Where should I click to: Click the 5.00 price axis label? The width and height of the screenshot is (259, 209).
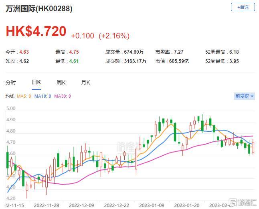point(11,109)
